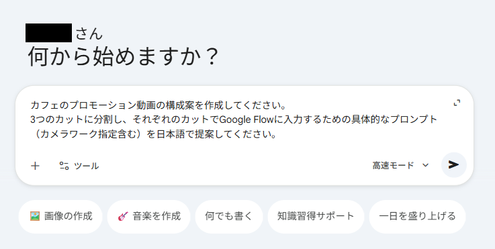
Task: Choose the 画像の作成 chip label
Action: pos(69,216)
